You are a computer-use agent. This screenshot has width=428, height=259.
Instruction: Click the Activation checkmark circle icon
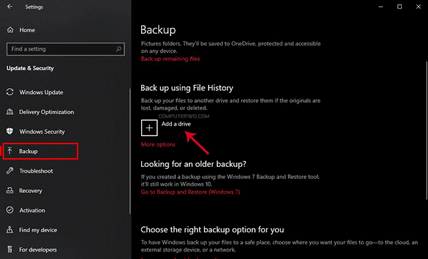pyautogui.click(x=10, y=210)
